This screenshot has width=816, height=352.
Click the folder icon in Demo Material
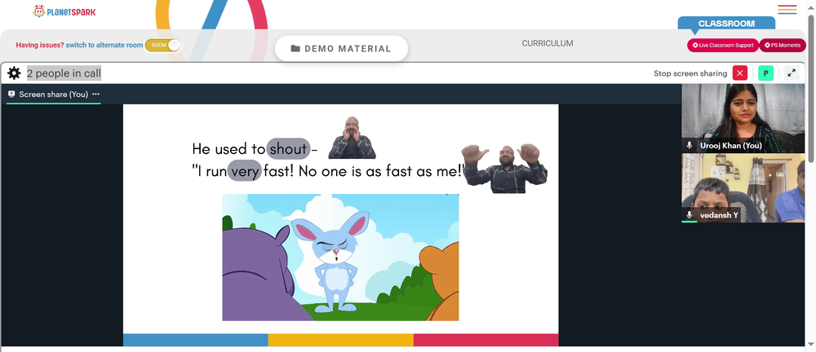pyautogui.click(x=295, y=48)
